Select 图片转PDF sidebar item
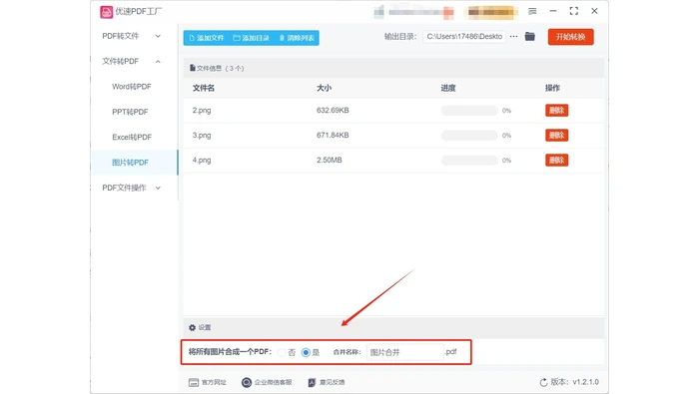Image resolution: width=699 pixels, height=394 pixels. tap(134, 163)
